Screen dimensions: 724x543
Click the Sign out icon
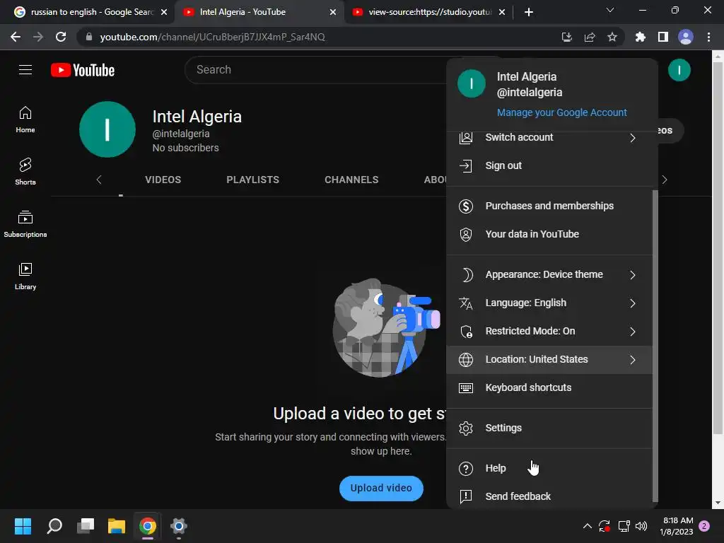coord(466,165)
